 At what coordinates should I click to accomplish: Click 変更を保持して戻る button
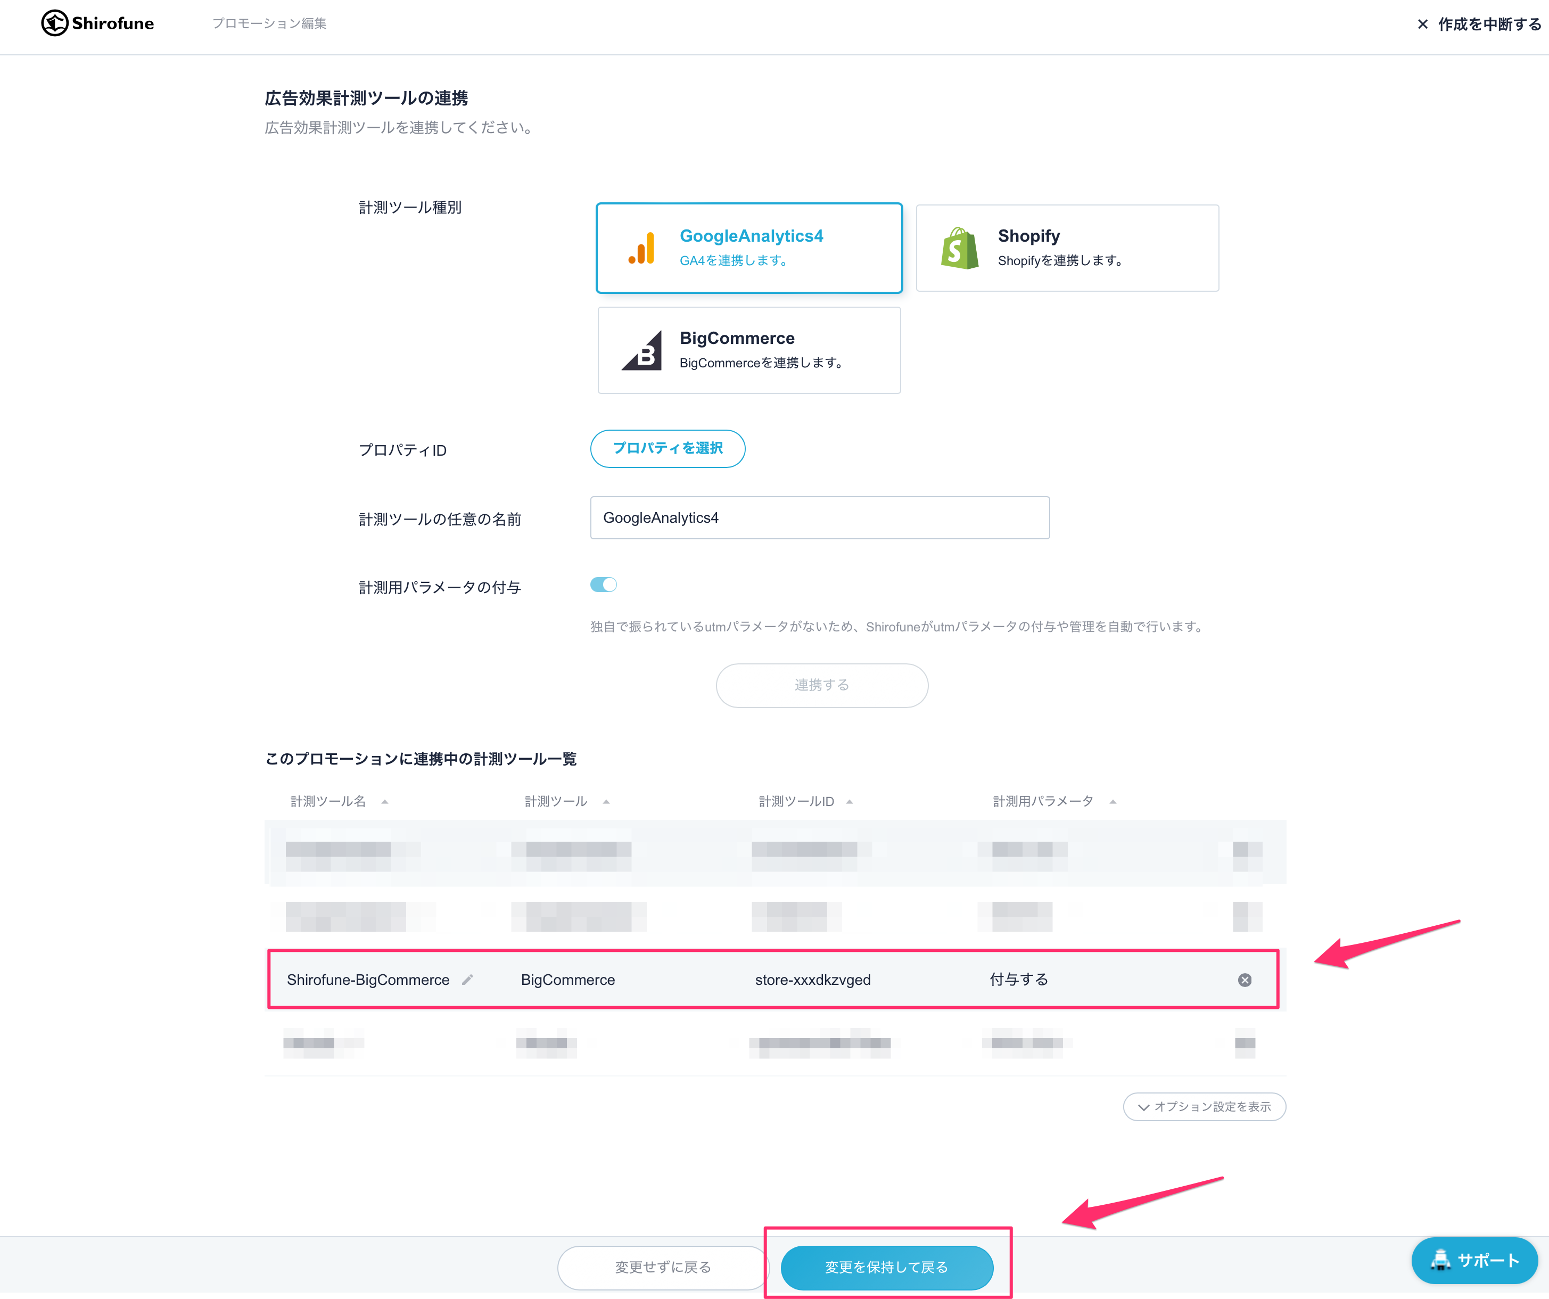887,1267
